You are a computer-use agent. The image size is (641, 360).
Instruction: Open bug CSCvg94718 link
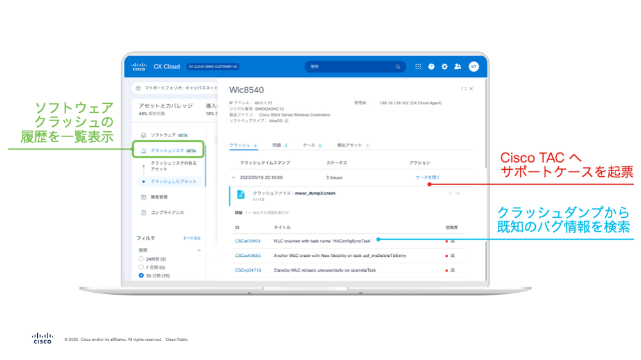pyautogui.click(x=248, y=270)
